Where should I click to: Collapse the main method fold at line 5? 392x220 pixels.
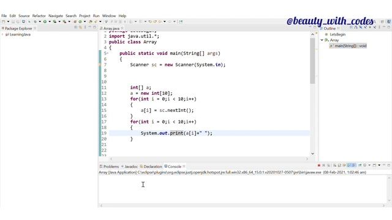point(108,53)
